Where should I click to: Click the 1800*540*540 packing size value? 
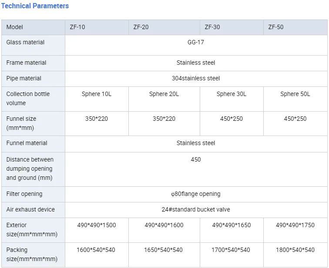click(x=295, y=250)
